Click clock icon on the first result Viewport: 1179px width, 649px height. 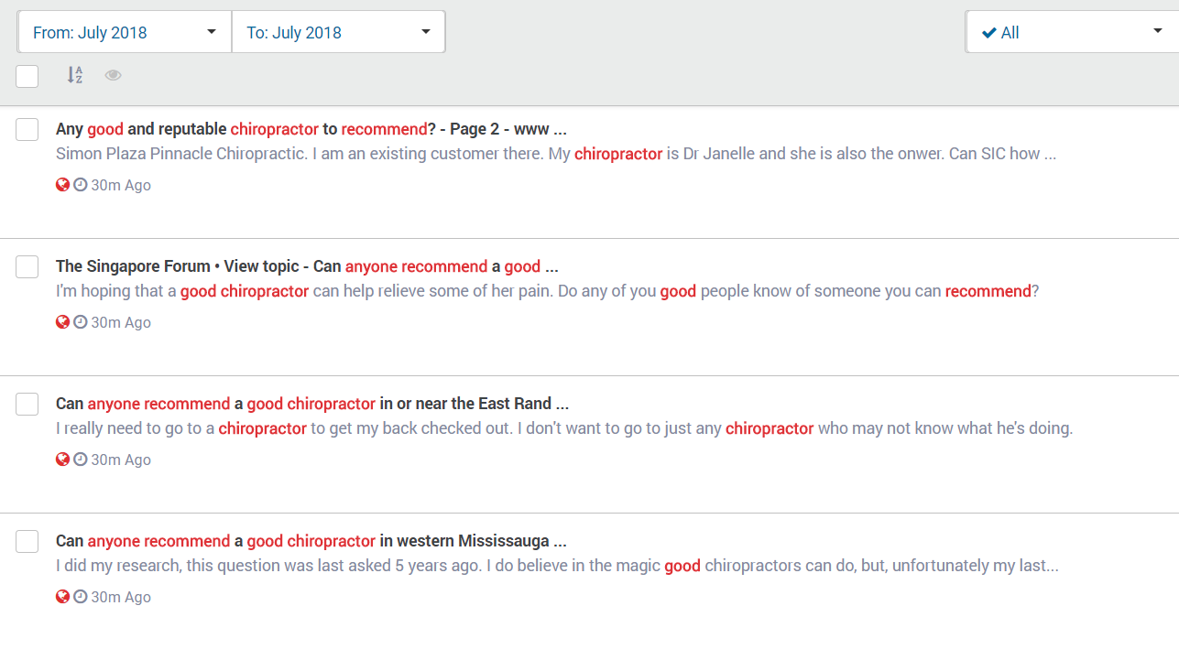pyautogui.click(x=81, y=185)
